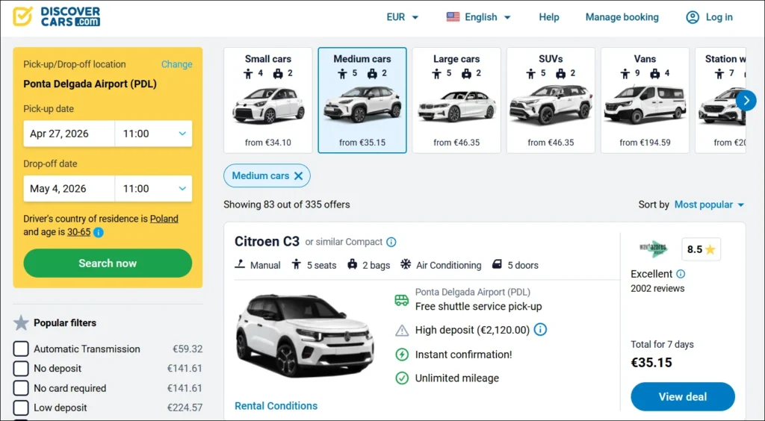Click the person icon beside 5 seats
The width and height of the screenshot is (765, 421).
pos(296,264)
